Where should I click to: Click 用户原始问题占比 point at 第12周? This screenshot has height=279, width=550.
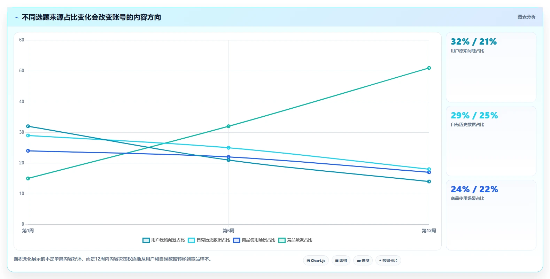click(x=429, y=181)
